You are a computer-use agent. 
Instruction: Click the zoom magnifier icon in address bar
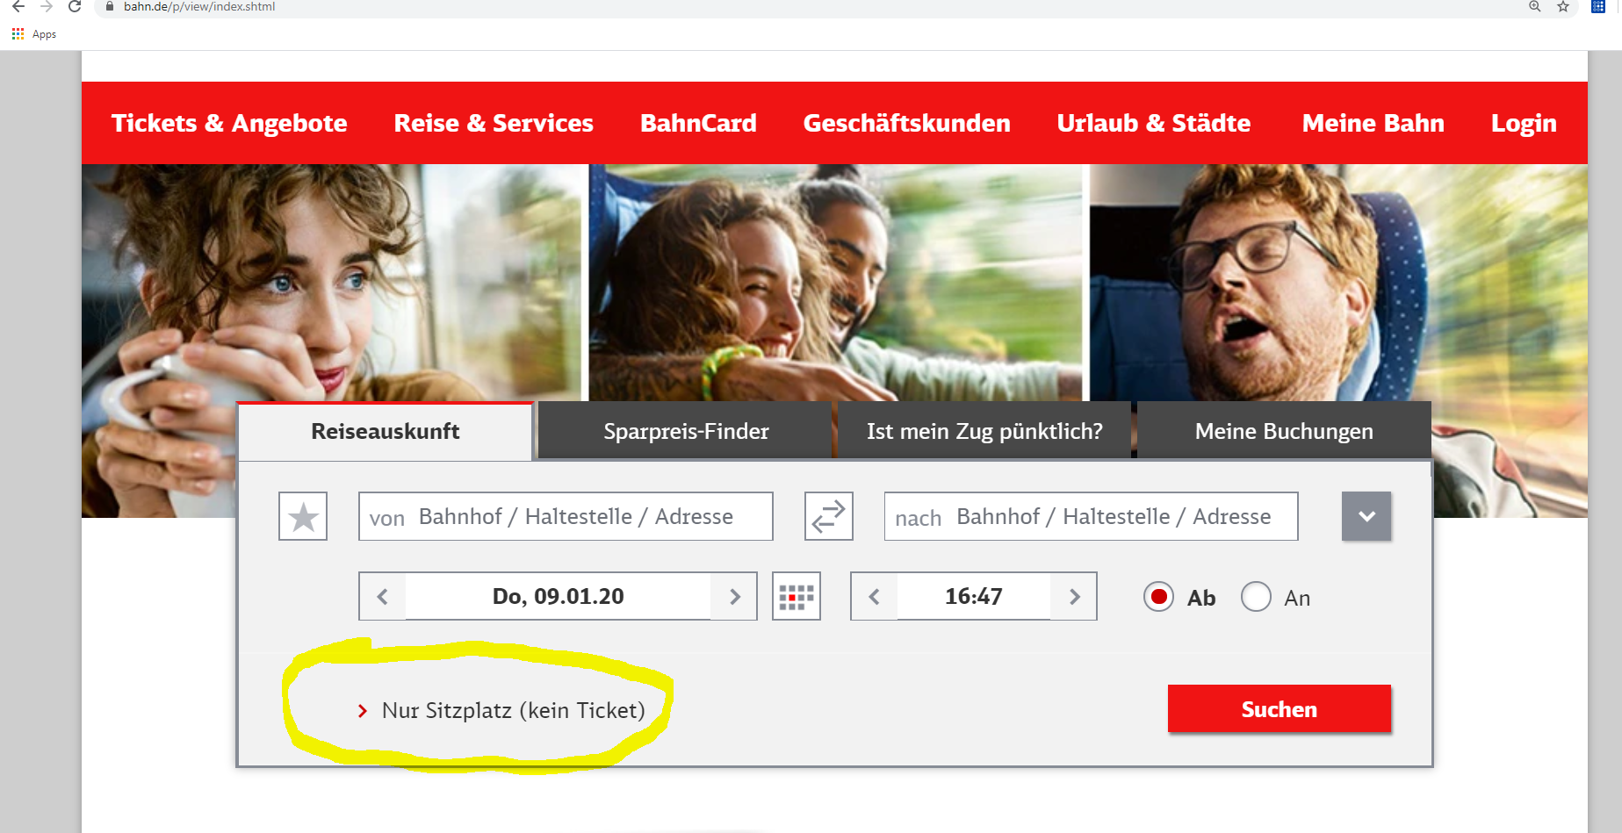(x=1535, y=7)
